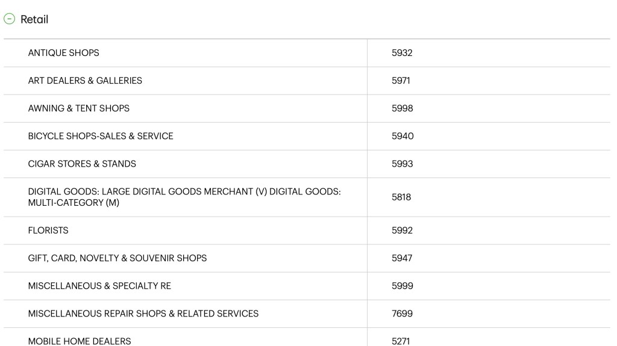This screenshot has height=346, width=617.
Task: Click code 5992 for Florists
Action: tap(402, 230)
